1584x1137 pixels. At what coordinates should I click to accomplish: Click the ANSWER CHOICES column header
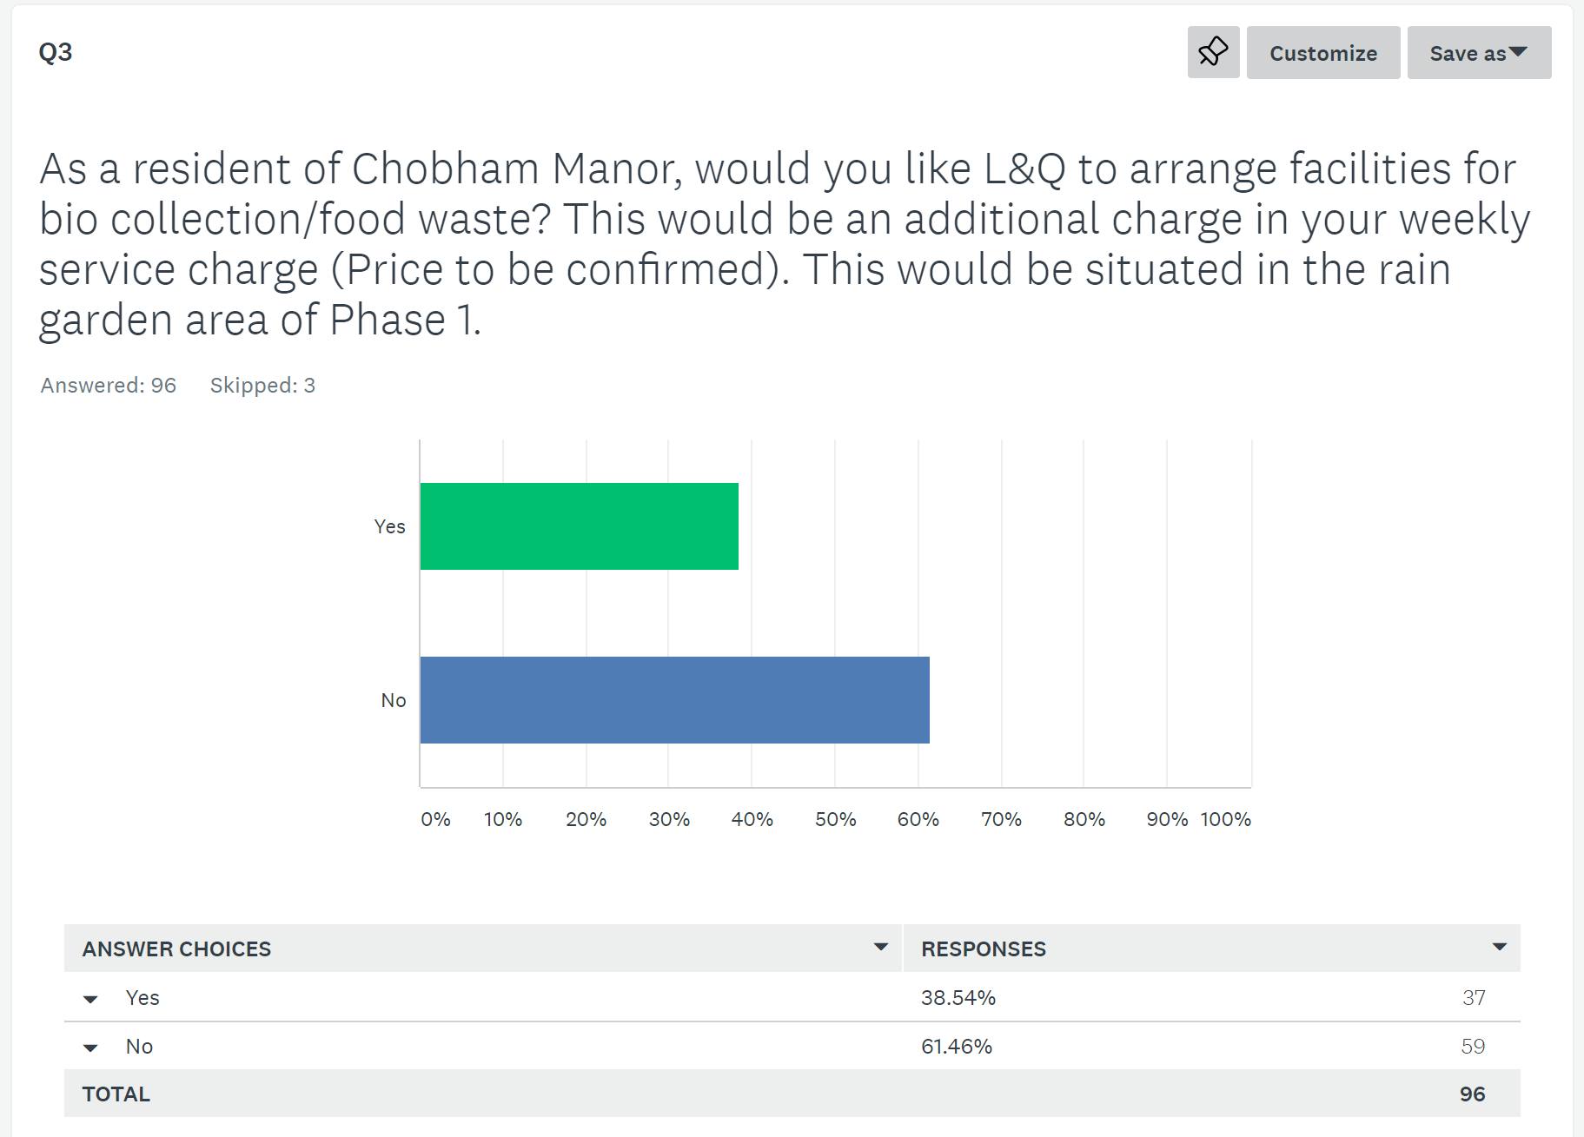pos(176,949)
